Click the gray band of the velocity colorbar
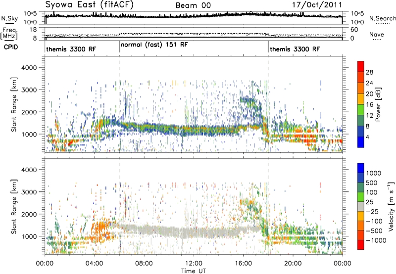This screenshot has width=396, height=274. tap(361, 207)
